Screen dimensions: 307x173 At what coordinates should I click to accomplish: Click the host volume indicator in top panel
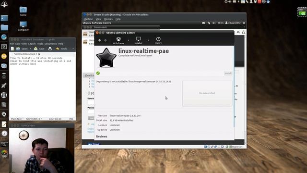(x=230, y=1)
